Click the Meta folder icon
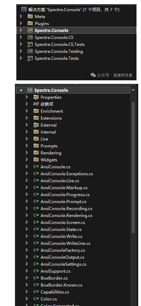141x306 pixels. [x=30, y=16]
